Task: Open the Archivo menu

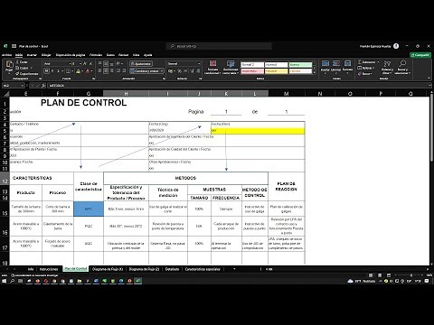Action: [6, 55]
